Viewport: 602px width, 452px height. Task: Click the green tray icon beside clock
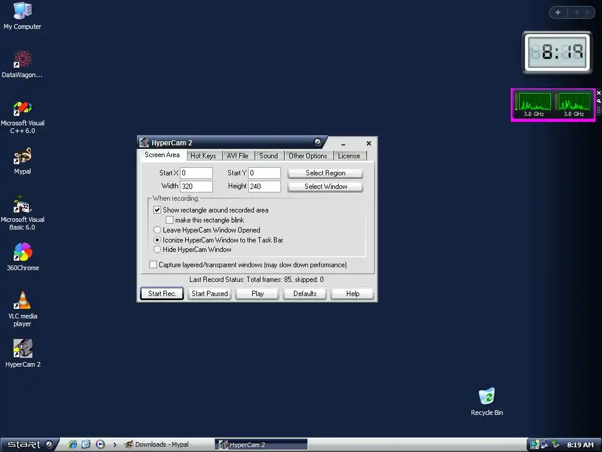pyautogui.click(x=556, y=444)
